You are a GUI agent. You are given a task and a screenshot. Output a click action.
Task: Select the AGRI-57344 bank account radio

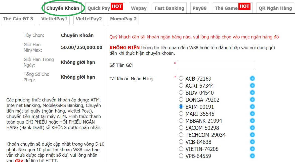181,85
